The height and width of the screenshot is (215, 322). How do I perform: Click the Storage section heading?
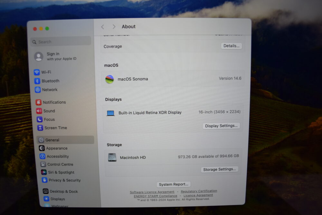click(x=114, y=145)
